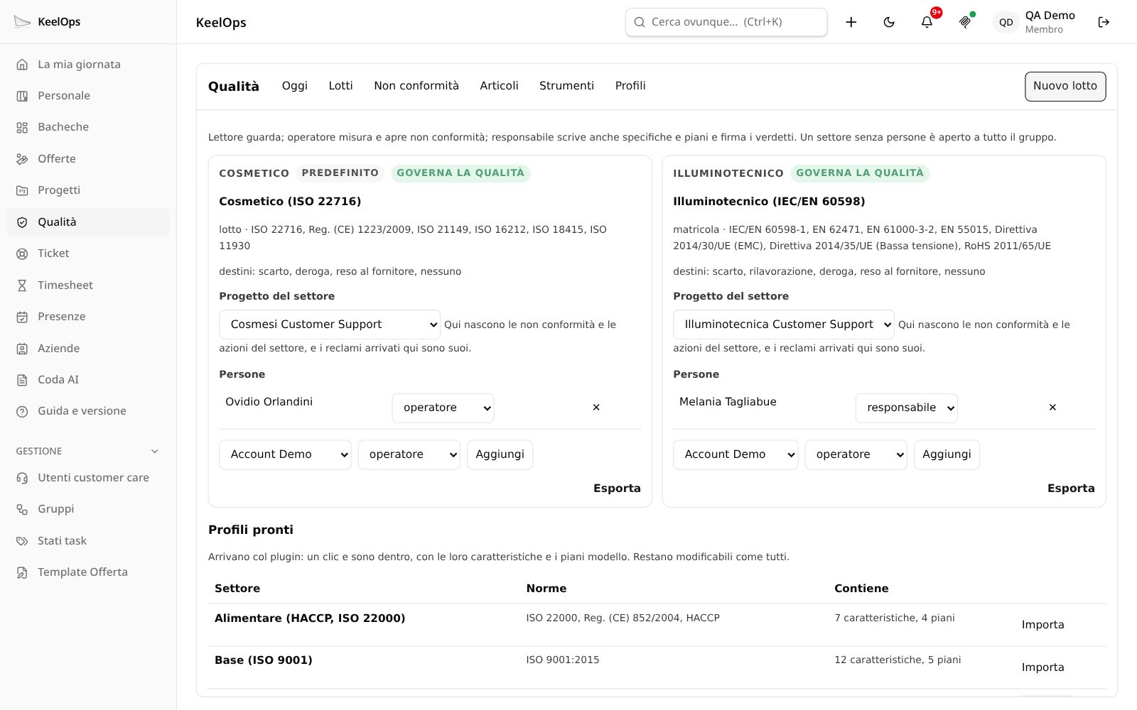Viewport: 1137px width, 710px height.
Task: Focus the Cerca ovunque search field
Action: (x=726, y=22)
